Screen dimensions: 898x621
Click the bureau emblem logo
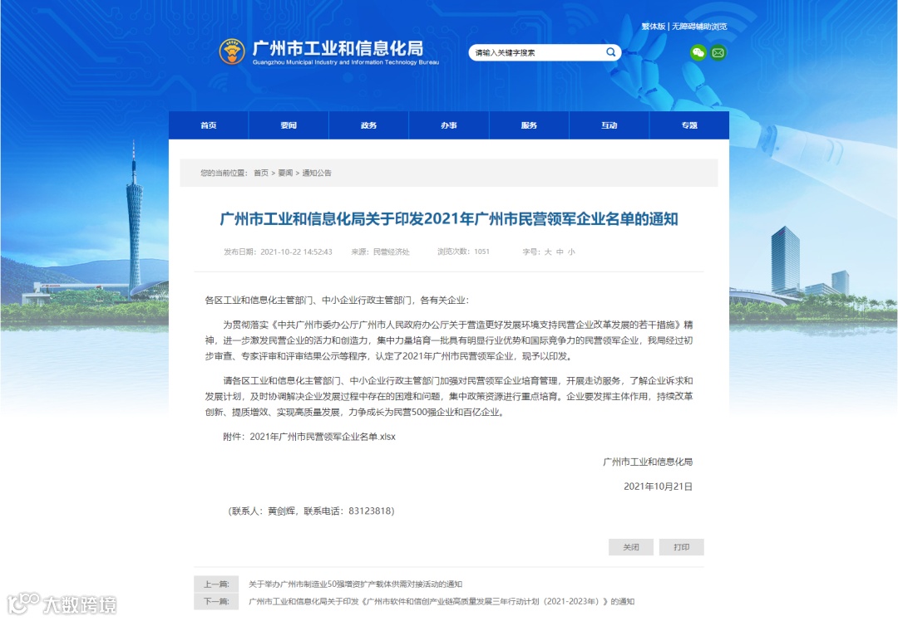(232, 52)
